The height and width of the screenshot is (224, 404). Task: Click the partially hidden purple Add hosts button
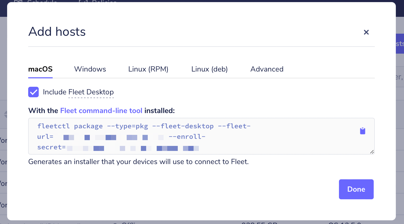click(400, 44)
